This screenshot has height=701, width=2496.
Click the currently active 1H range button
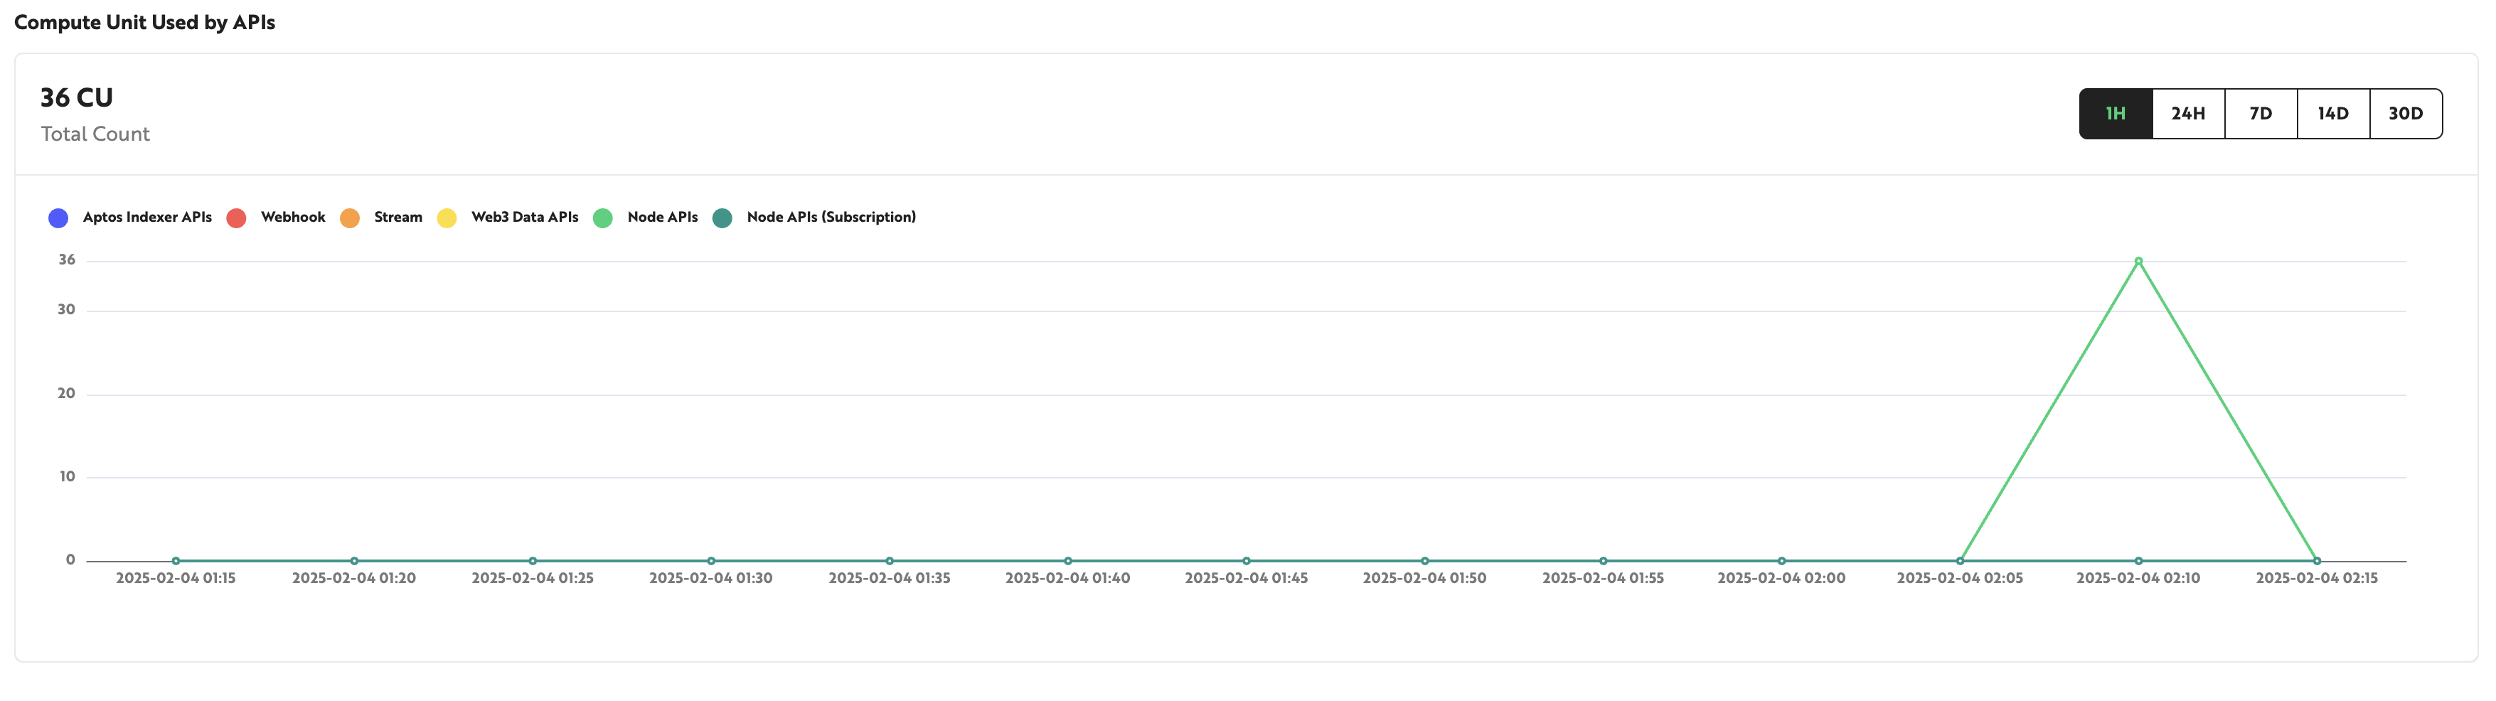[x=2116, y=113]
